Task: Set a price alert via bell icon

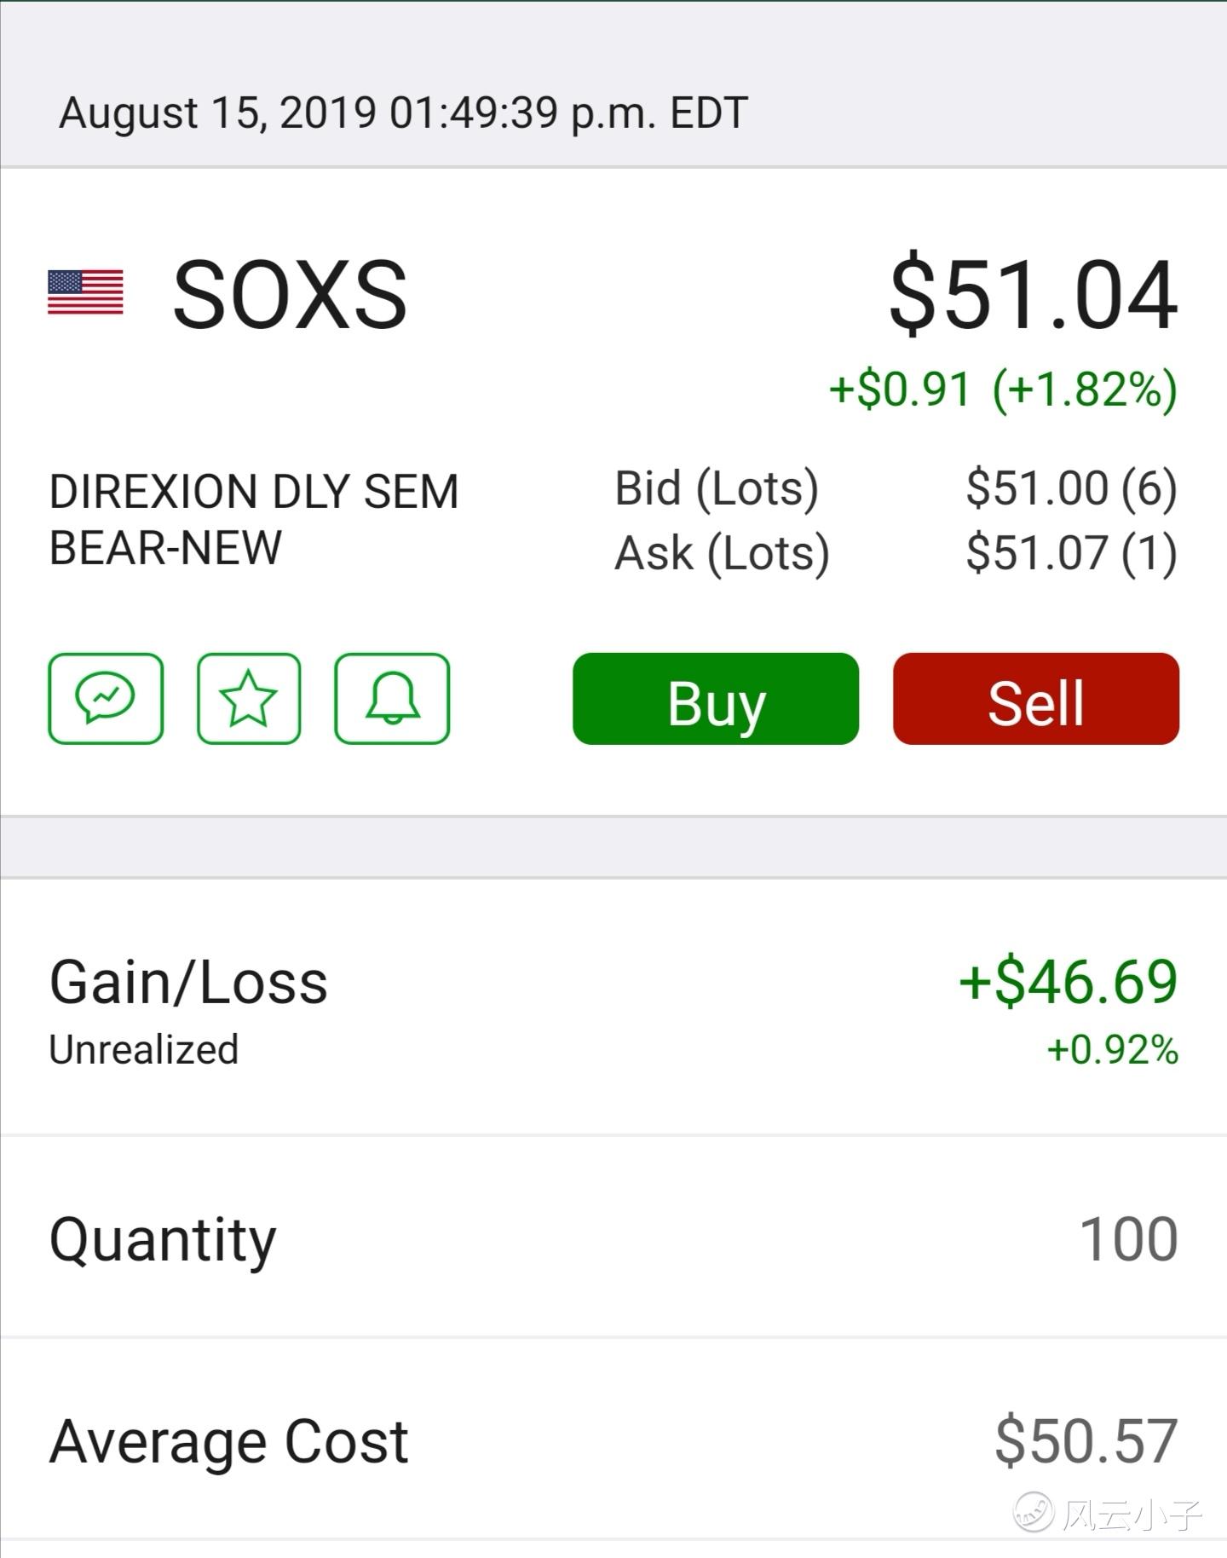Action: click(x=392, y=699)
